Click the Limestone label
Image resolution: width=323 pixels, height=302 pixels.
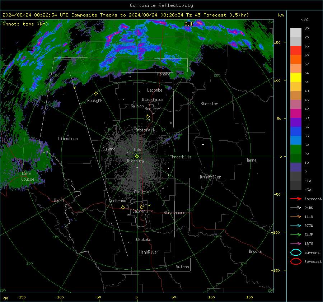point(68,139)
